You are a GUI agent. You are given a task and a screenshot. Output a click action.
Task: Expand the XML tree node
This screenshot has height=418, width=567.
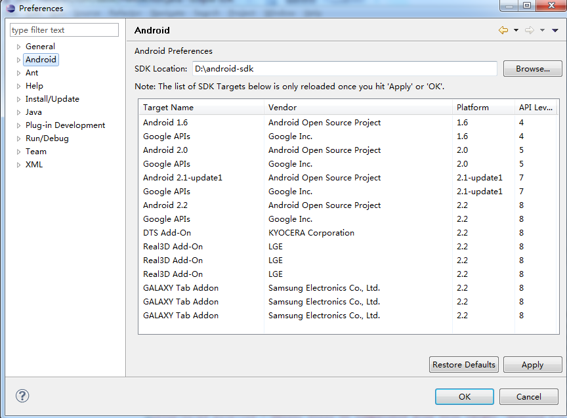point(18,165)
